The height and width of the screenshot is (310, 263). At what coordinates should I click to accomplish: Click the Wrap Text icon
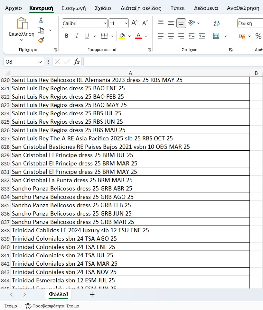pos(217,23)
